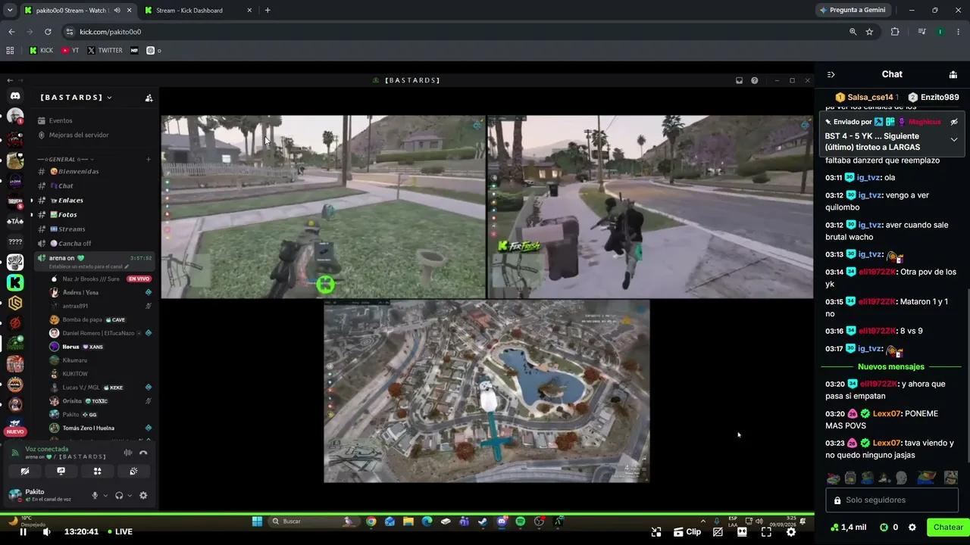
Task: Open the Windows Start menu in the stream
Action: point(257,522)
